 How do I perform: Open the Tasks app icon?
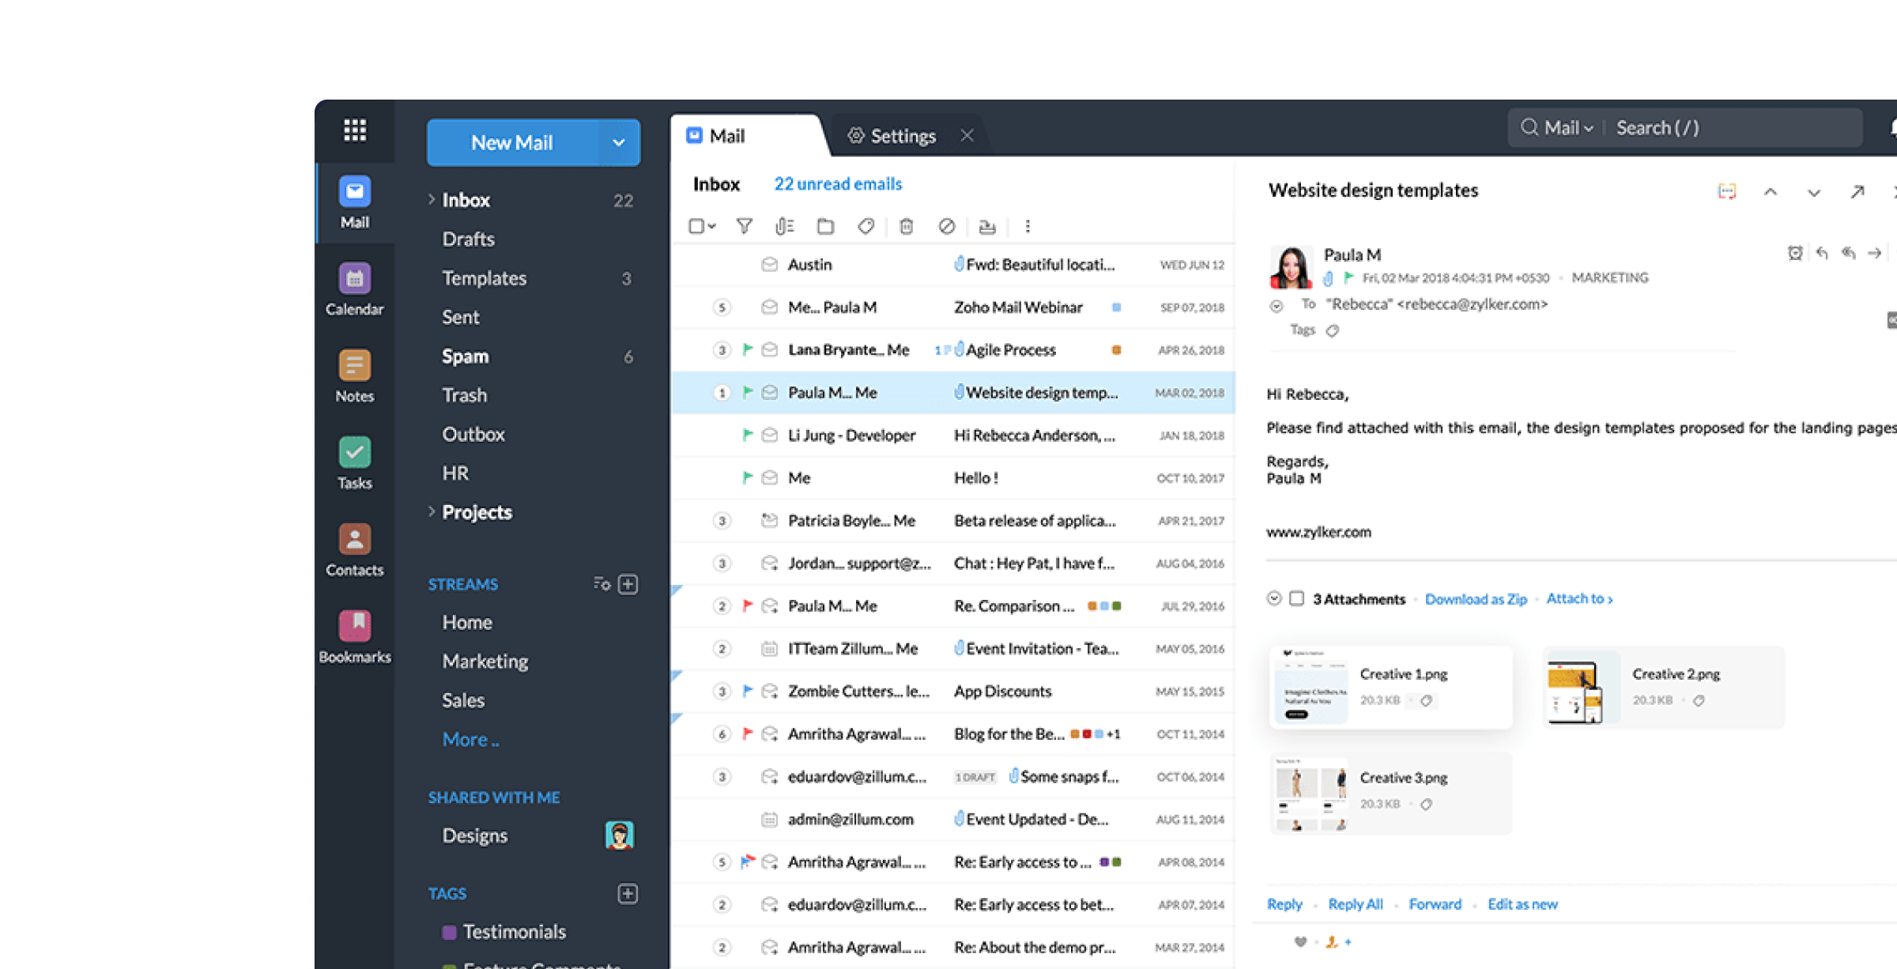pyautogui.click(x=354, y=454)
